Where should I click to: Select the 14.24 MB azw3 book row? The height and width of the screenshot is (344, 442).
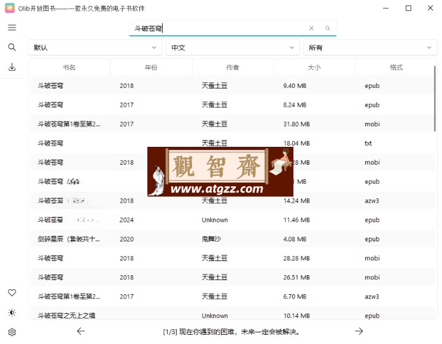click(x=231, y=201)
